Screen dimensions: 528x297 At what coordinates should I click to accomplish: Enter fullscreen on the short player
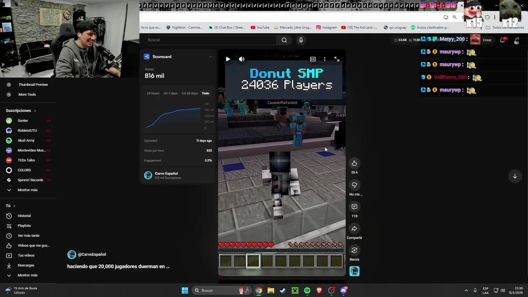(337, 59)
